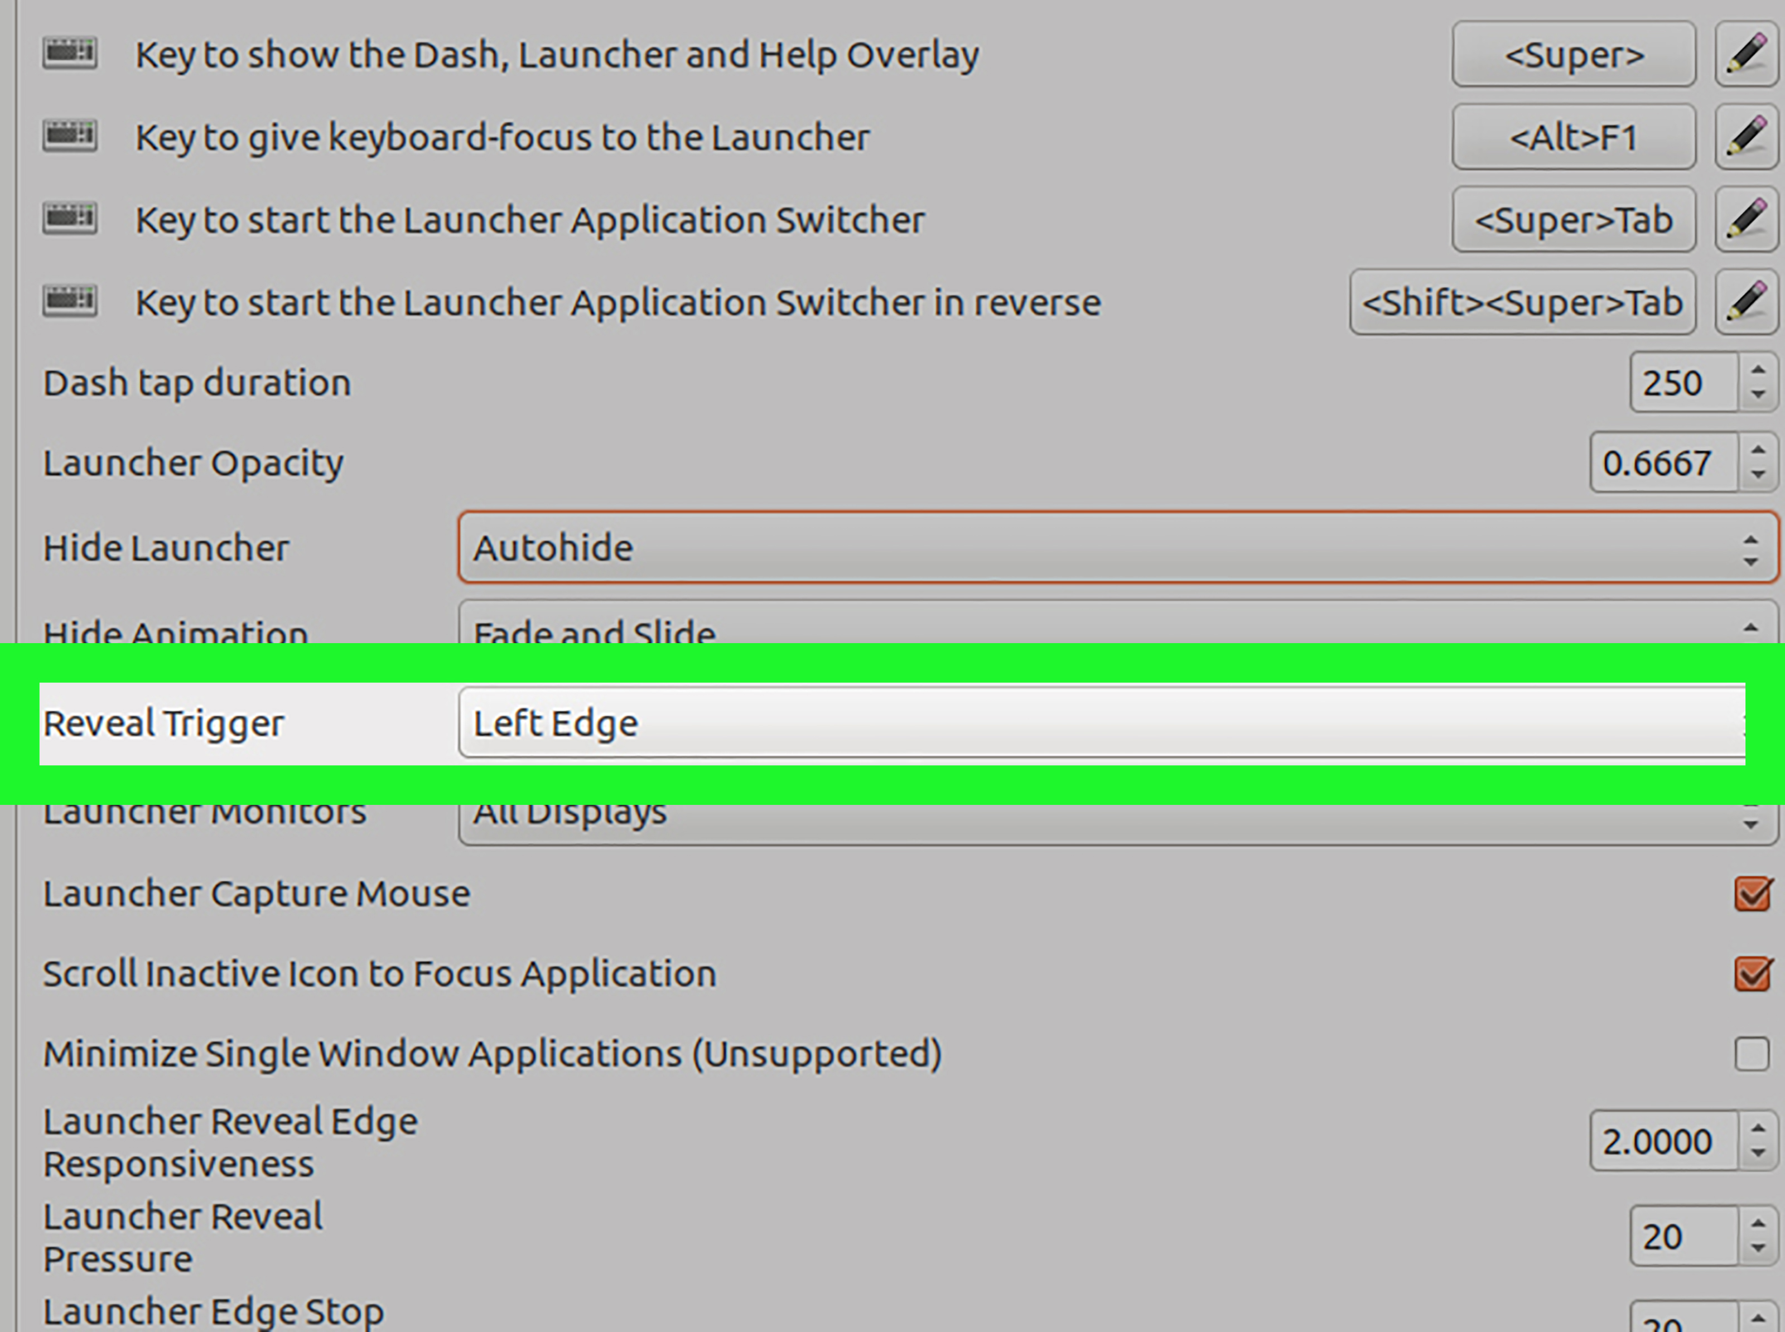Decrease Launcher Reveal Pressure value

pyautogui.click(x=1758, y=1249)
